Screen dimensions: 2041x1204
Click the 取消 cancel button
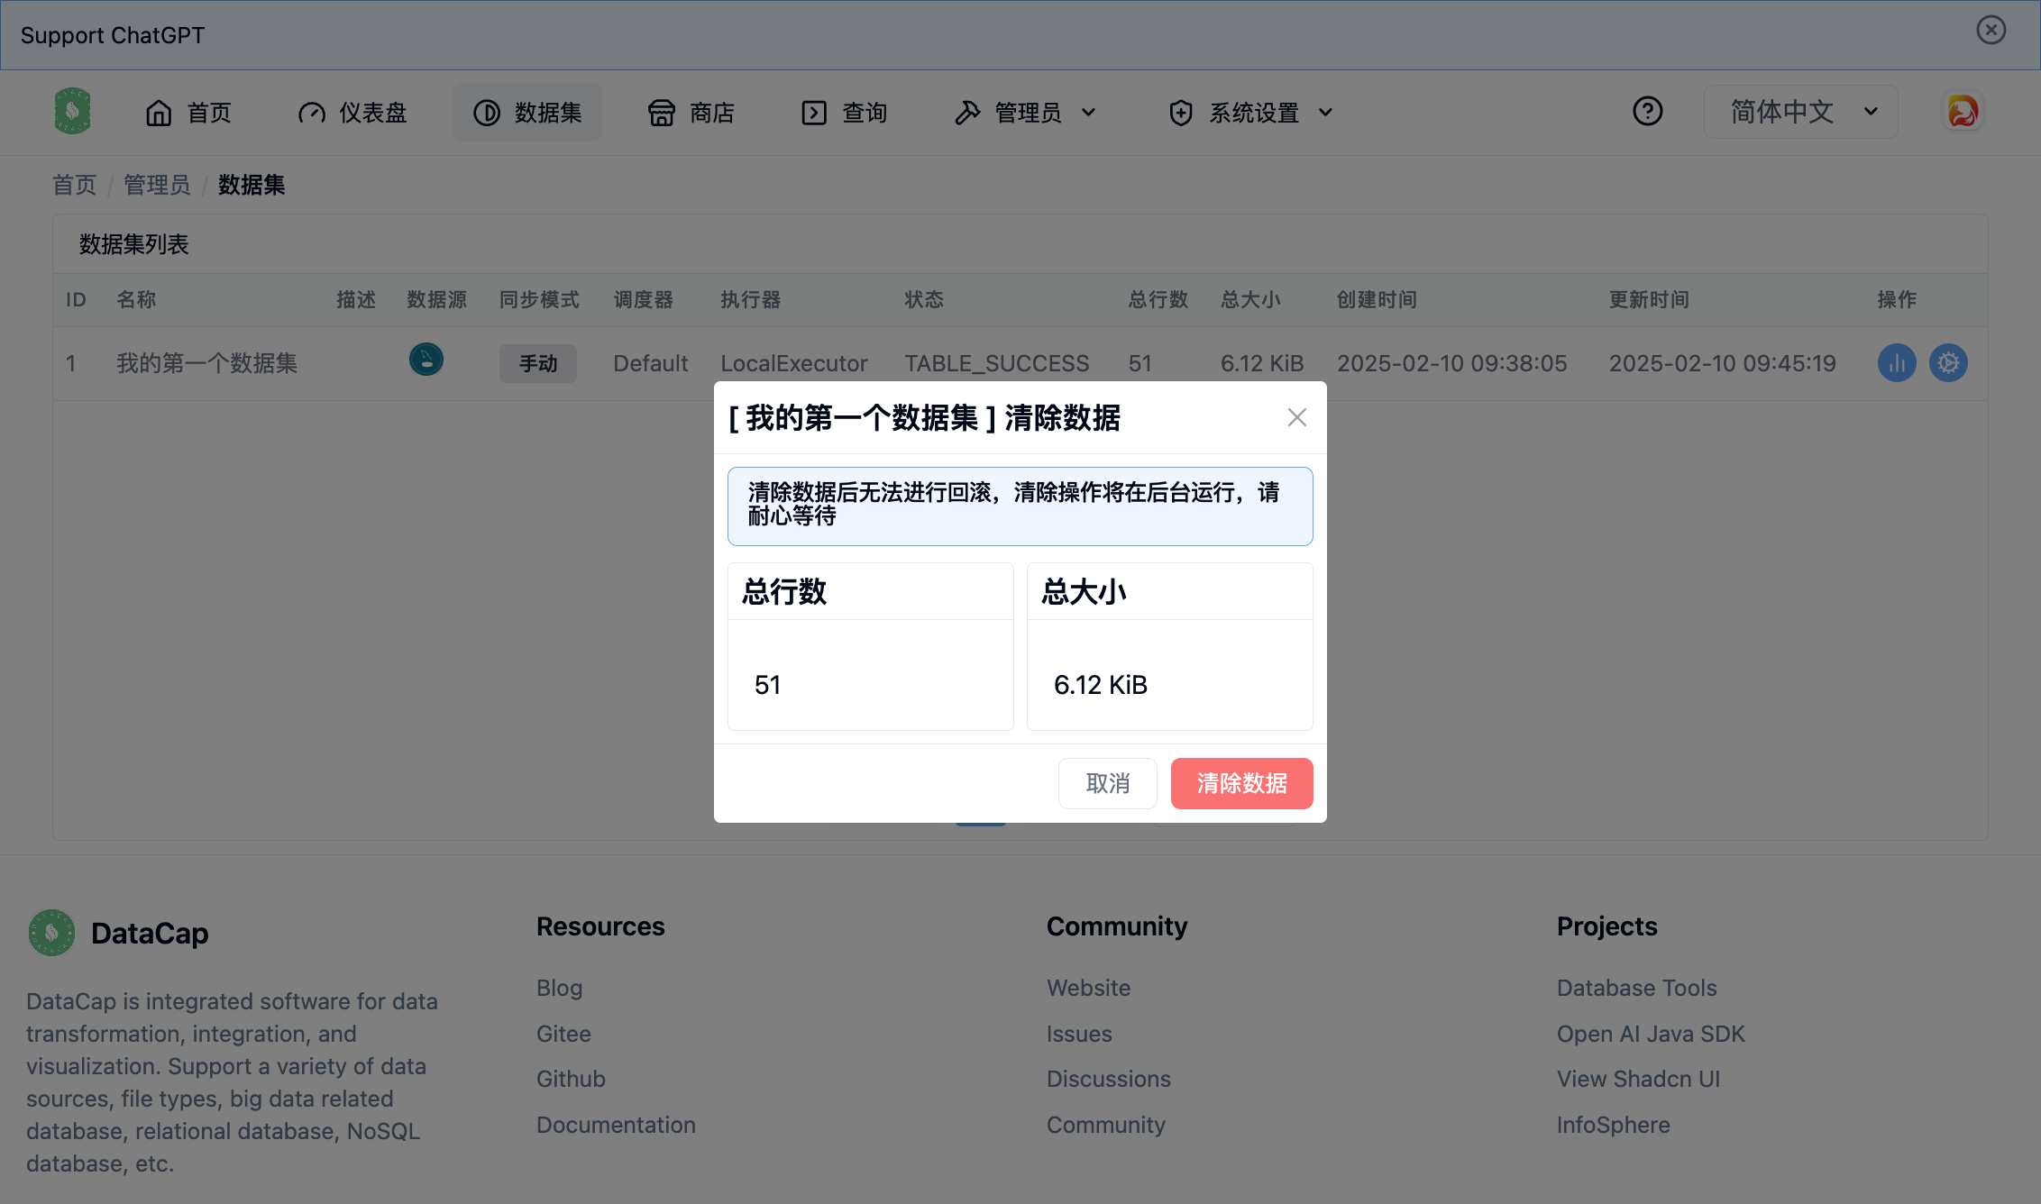[x=1107, y=783]
